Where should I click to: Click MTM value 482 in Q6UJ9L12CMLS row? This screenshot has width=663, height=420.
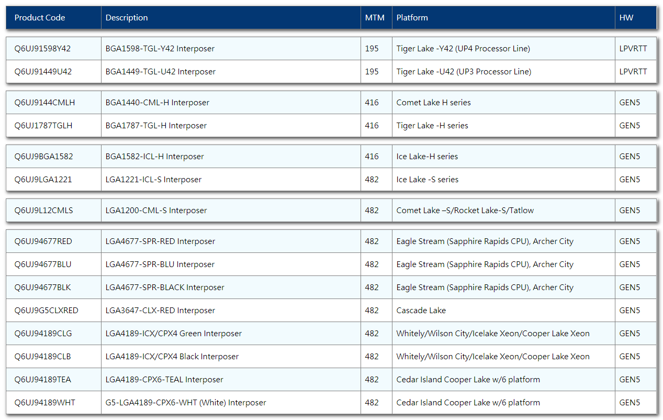372,211
